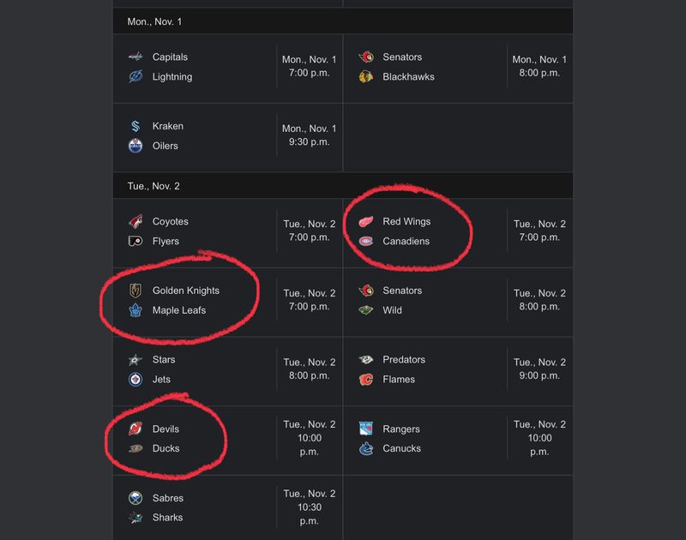Open the Red Wings team link

(x=406, y=221)
